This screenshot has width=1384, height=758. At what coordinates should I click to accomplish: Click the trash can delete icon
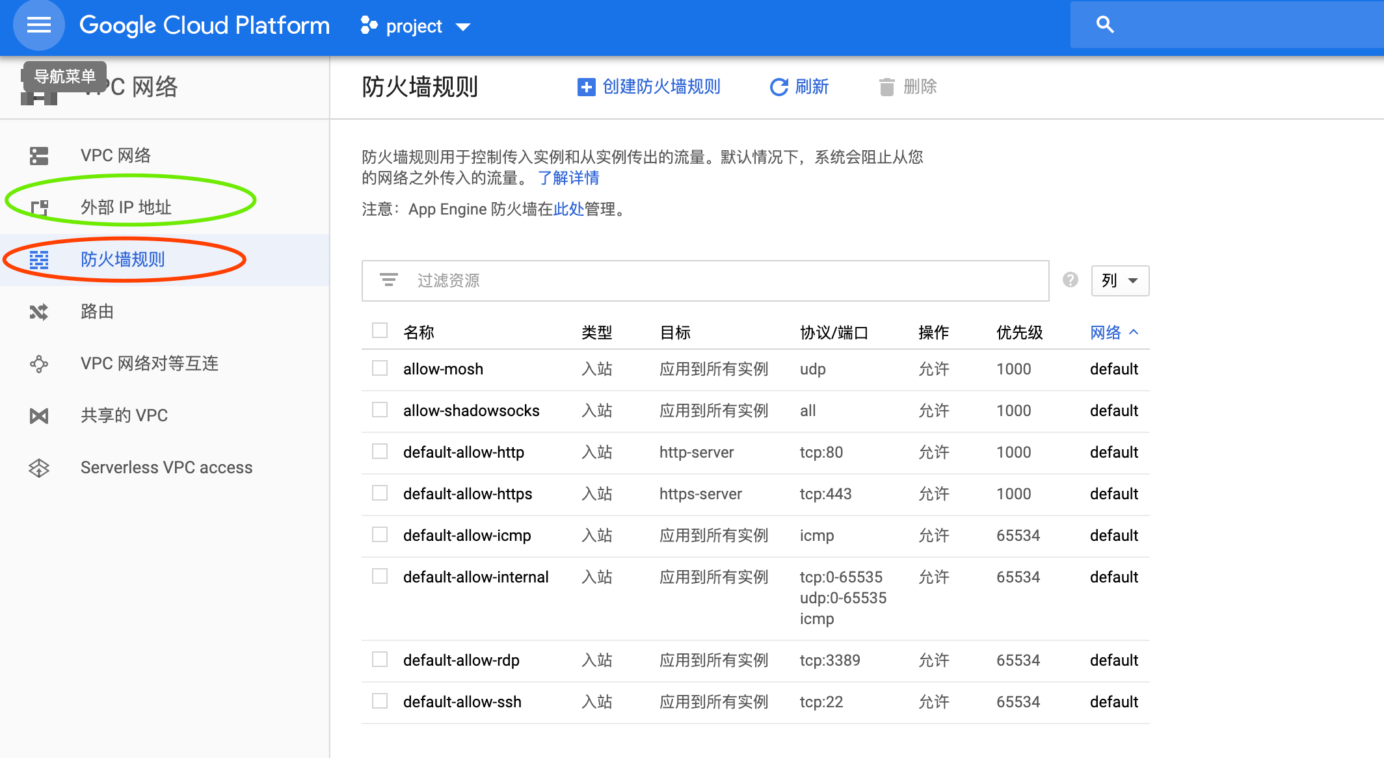(886, 87)
